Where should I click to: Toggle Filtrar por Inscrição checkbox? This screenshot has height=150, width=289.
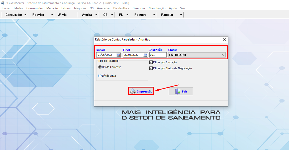(x=151, y=62)
